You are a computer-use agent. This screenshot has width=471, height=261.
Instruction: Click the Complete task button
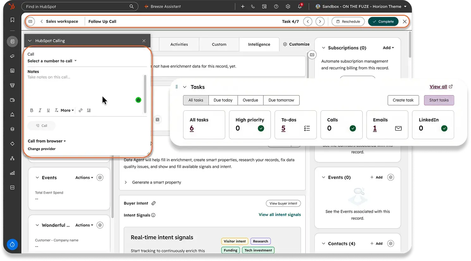pos(383,22)
